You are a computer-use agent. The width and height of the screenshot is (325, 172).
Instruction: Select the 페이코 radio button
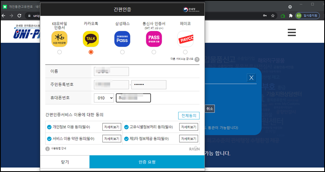(x=185, y=52)
